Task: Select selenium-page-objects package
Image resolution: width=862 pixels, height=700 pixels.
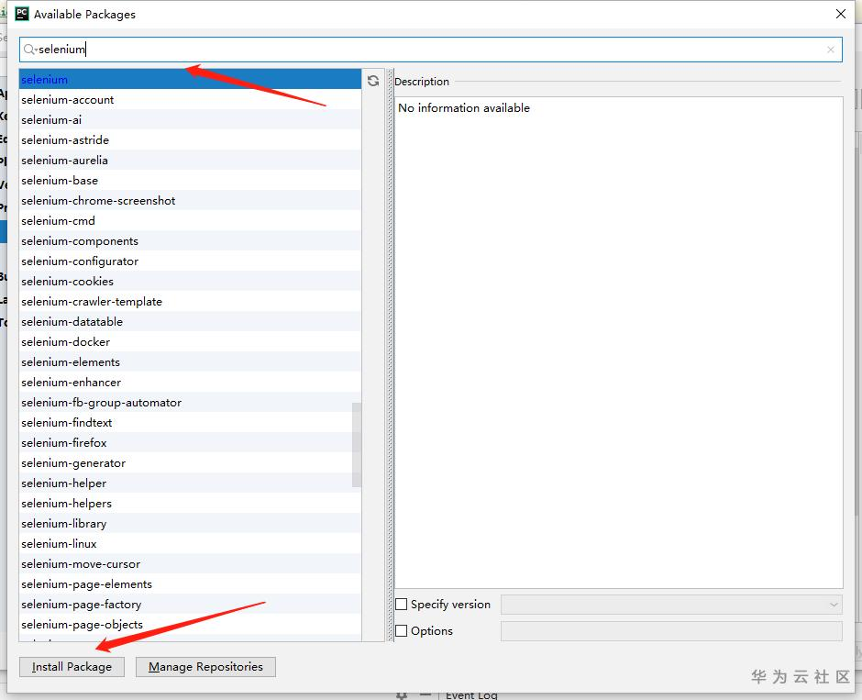Action: click(x=190, y=624)
